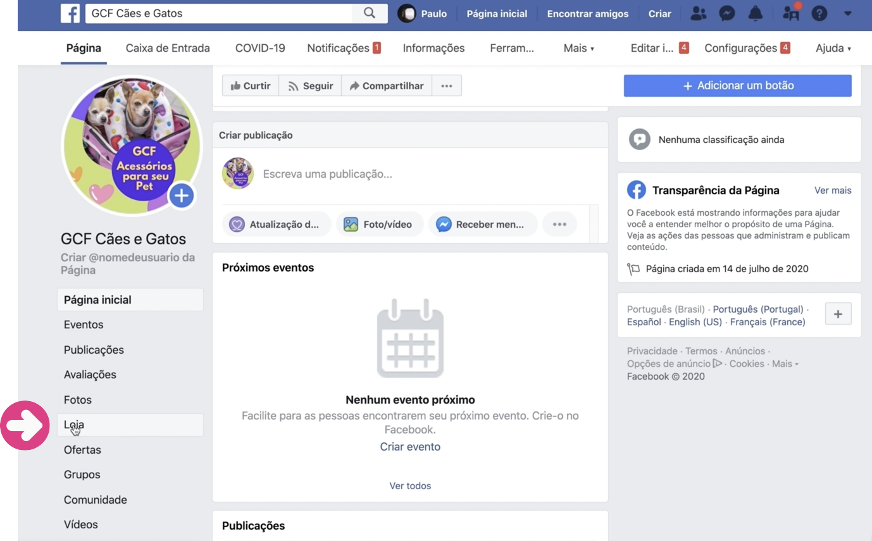This screenshot has width=872, height=541.
Task: Open the account dropdown arrow in top bar
Action: 848,13
